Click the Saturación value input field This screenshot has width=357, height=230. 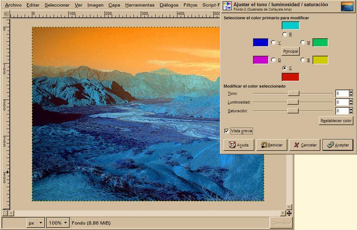click(342, 111)
